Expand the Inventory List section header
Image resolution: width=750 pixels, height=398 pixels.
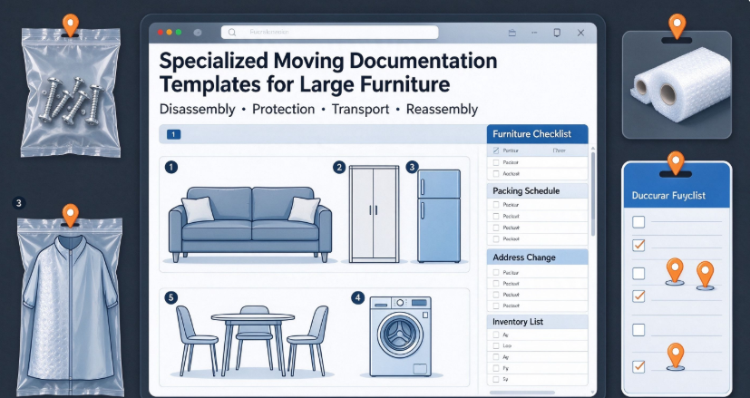click(537, 322)
